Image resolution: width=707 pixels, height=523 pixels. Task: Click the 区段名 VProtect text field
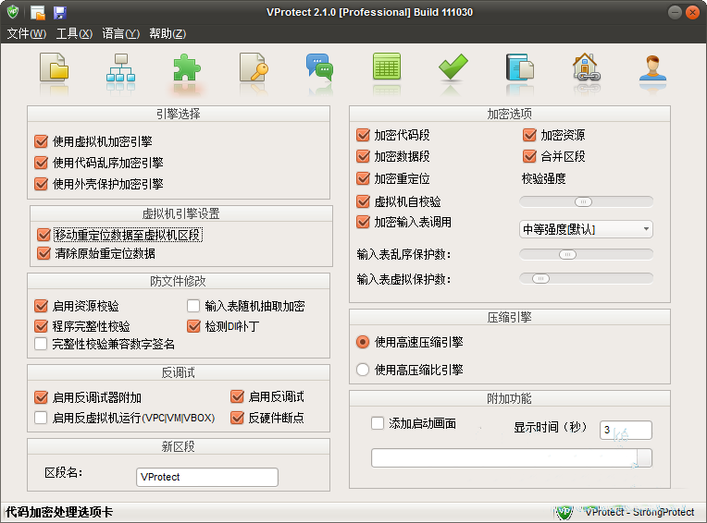click(206, 477)
